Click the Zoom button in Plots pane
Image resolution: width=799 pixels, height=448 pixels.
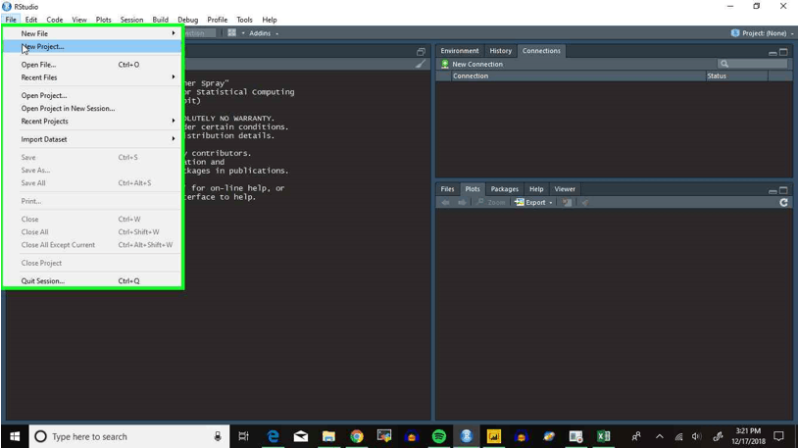[x=490, y=202]
